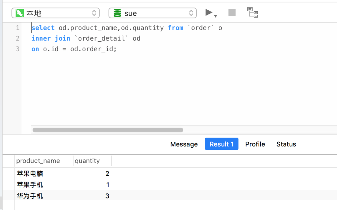Open the Explain query plan icon

coord(252,12)
